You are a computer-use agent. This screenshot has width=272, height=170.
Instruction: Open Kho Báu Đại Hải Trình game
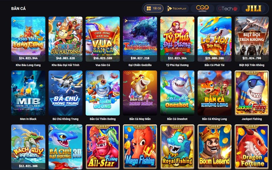click(x=65, y=39)
